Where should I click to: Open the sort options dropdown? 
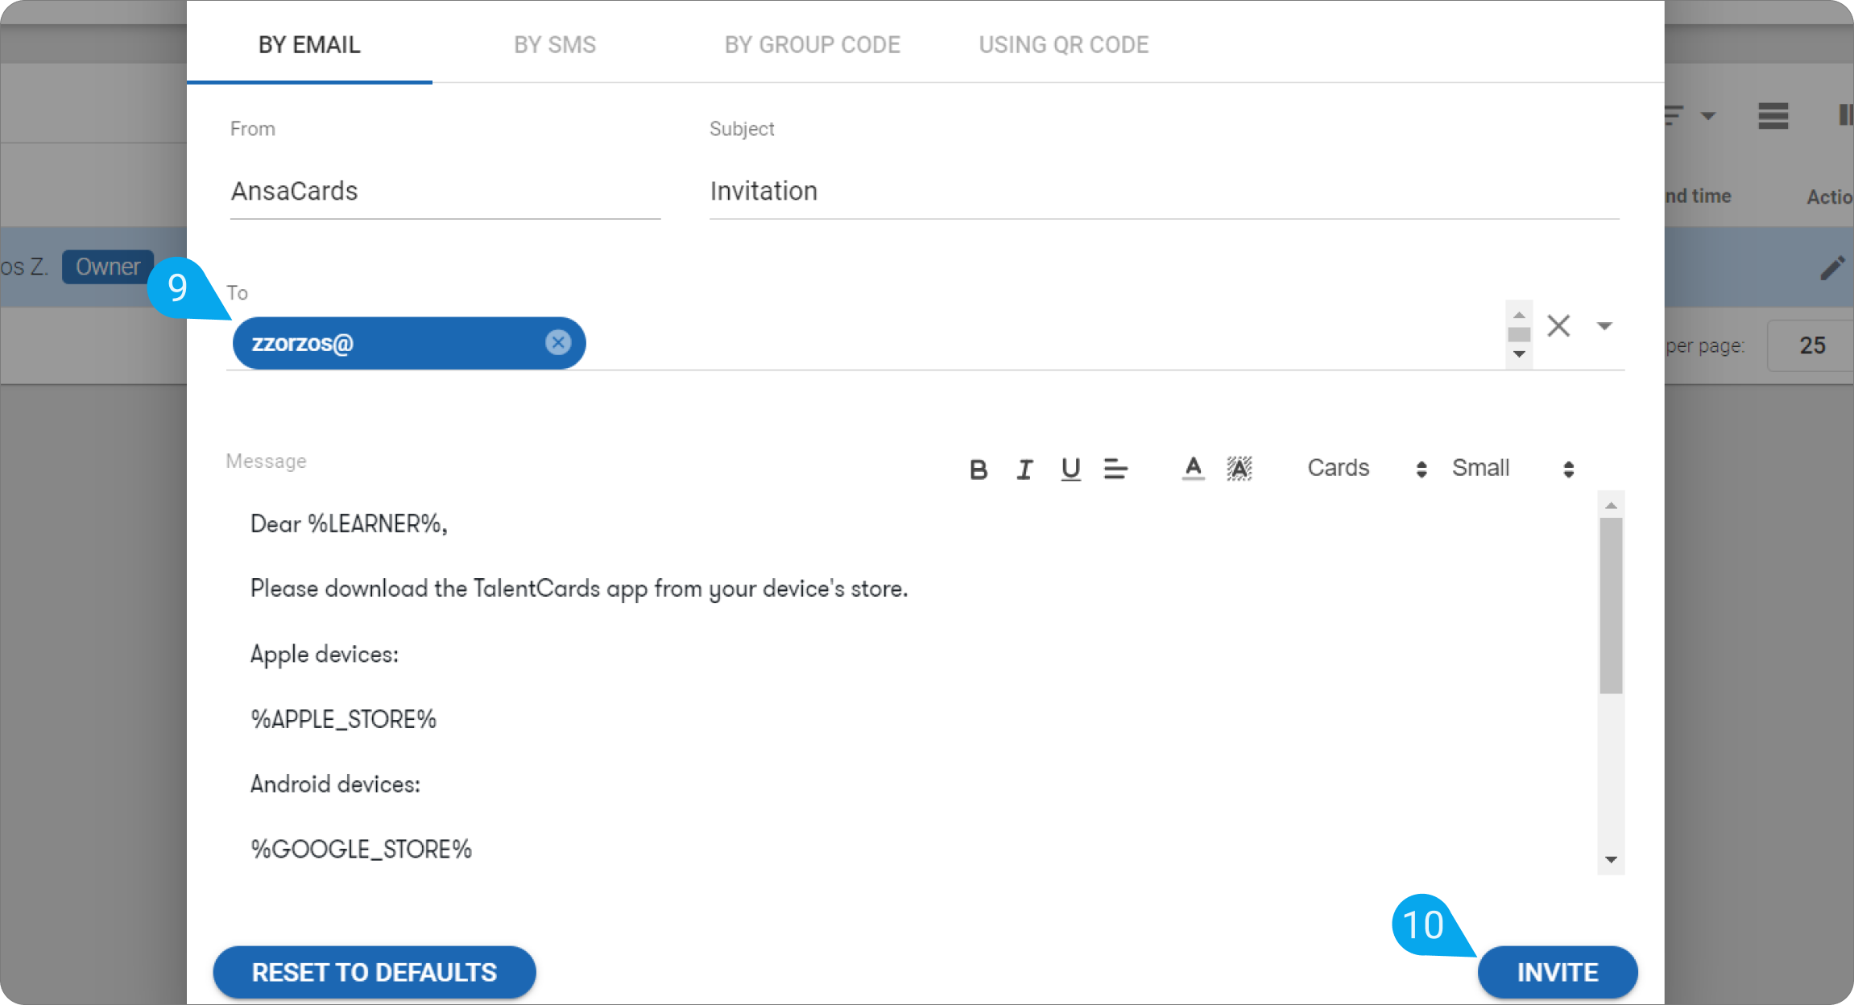click(1690, 116)
